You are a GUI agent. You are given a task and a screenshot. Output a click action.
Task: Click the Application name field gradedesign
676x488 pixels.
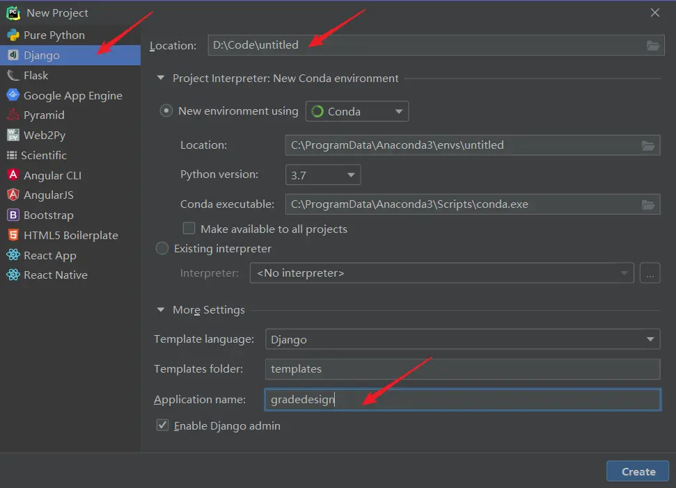tap(462, 400)
